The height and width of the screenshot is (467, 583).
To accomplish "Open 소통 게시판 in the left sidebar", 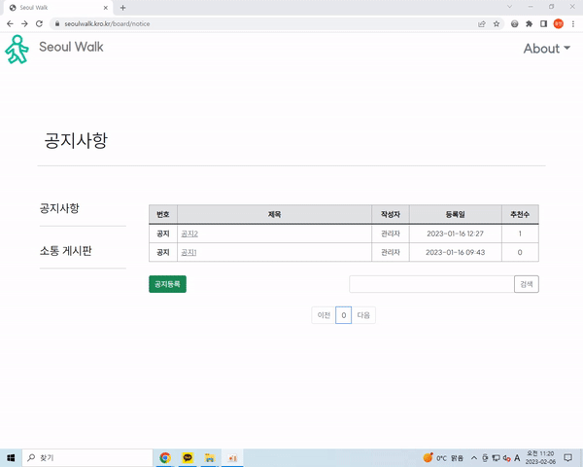I will coord(65,251).
